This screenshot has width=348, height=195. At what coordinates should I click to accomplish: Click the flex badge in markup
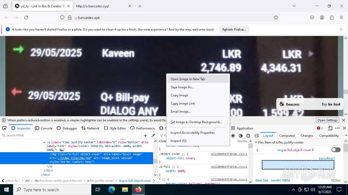coord(62,150)
